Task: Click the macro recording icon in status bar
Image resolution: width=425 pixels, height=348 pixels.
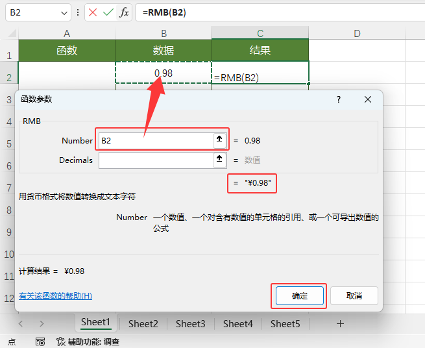Action: (x=40, y=342)
